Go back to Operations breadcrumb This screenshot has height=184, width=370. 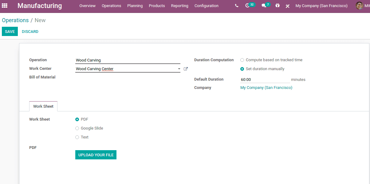pyautogui.click(x=15, y=20)
